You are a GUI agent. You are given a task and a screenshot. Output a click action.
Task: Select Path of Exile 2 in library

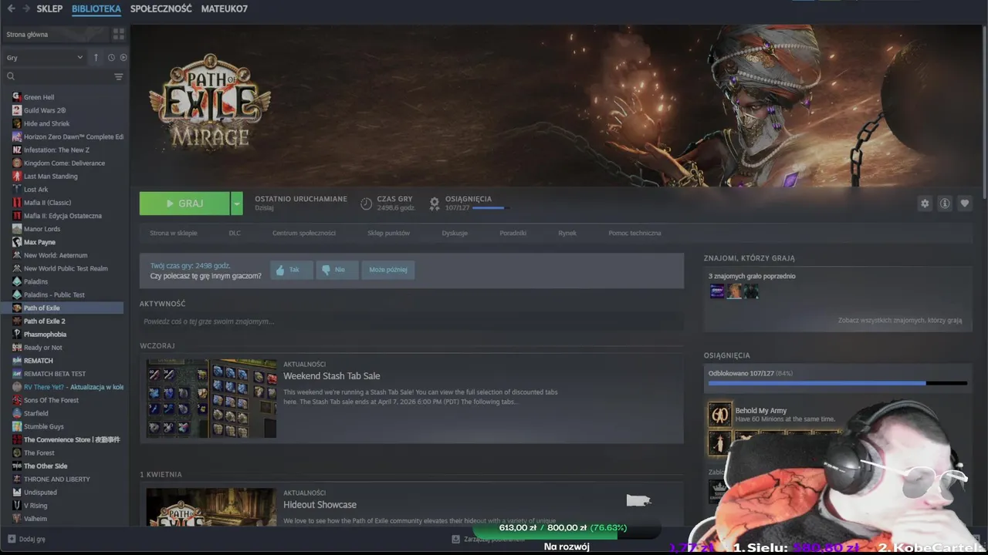pos(44,321)
